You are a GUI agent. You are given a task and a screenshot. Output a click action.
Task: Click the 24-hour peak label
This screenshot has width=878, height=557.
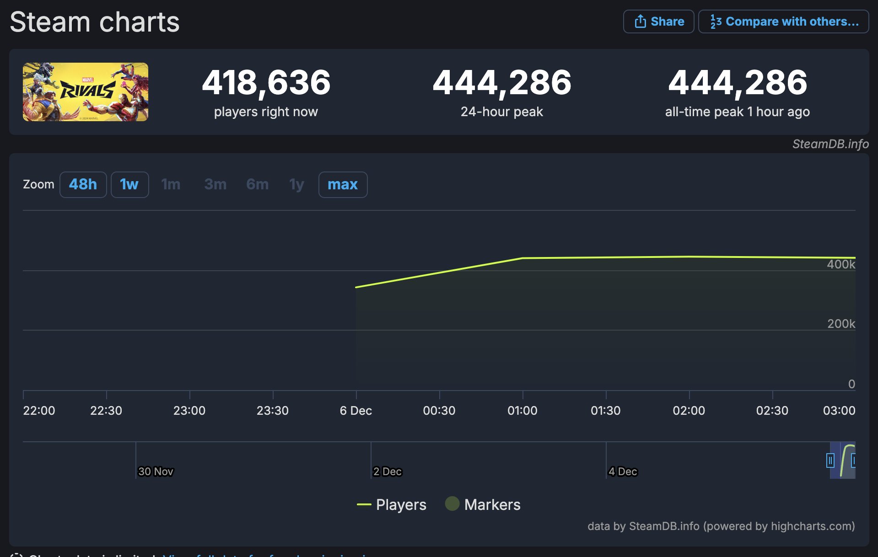502,112
